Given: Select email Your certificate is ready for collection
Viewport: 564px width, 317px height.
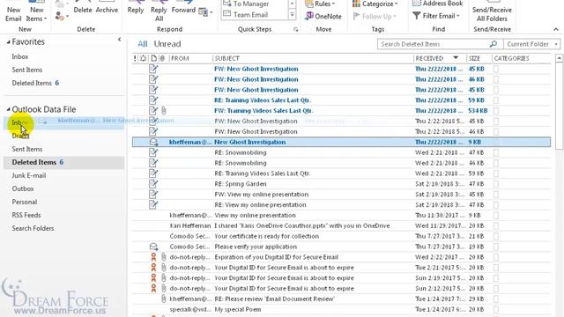Looking at the screenshot, I should click(x=341, y=237).
